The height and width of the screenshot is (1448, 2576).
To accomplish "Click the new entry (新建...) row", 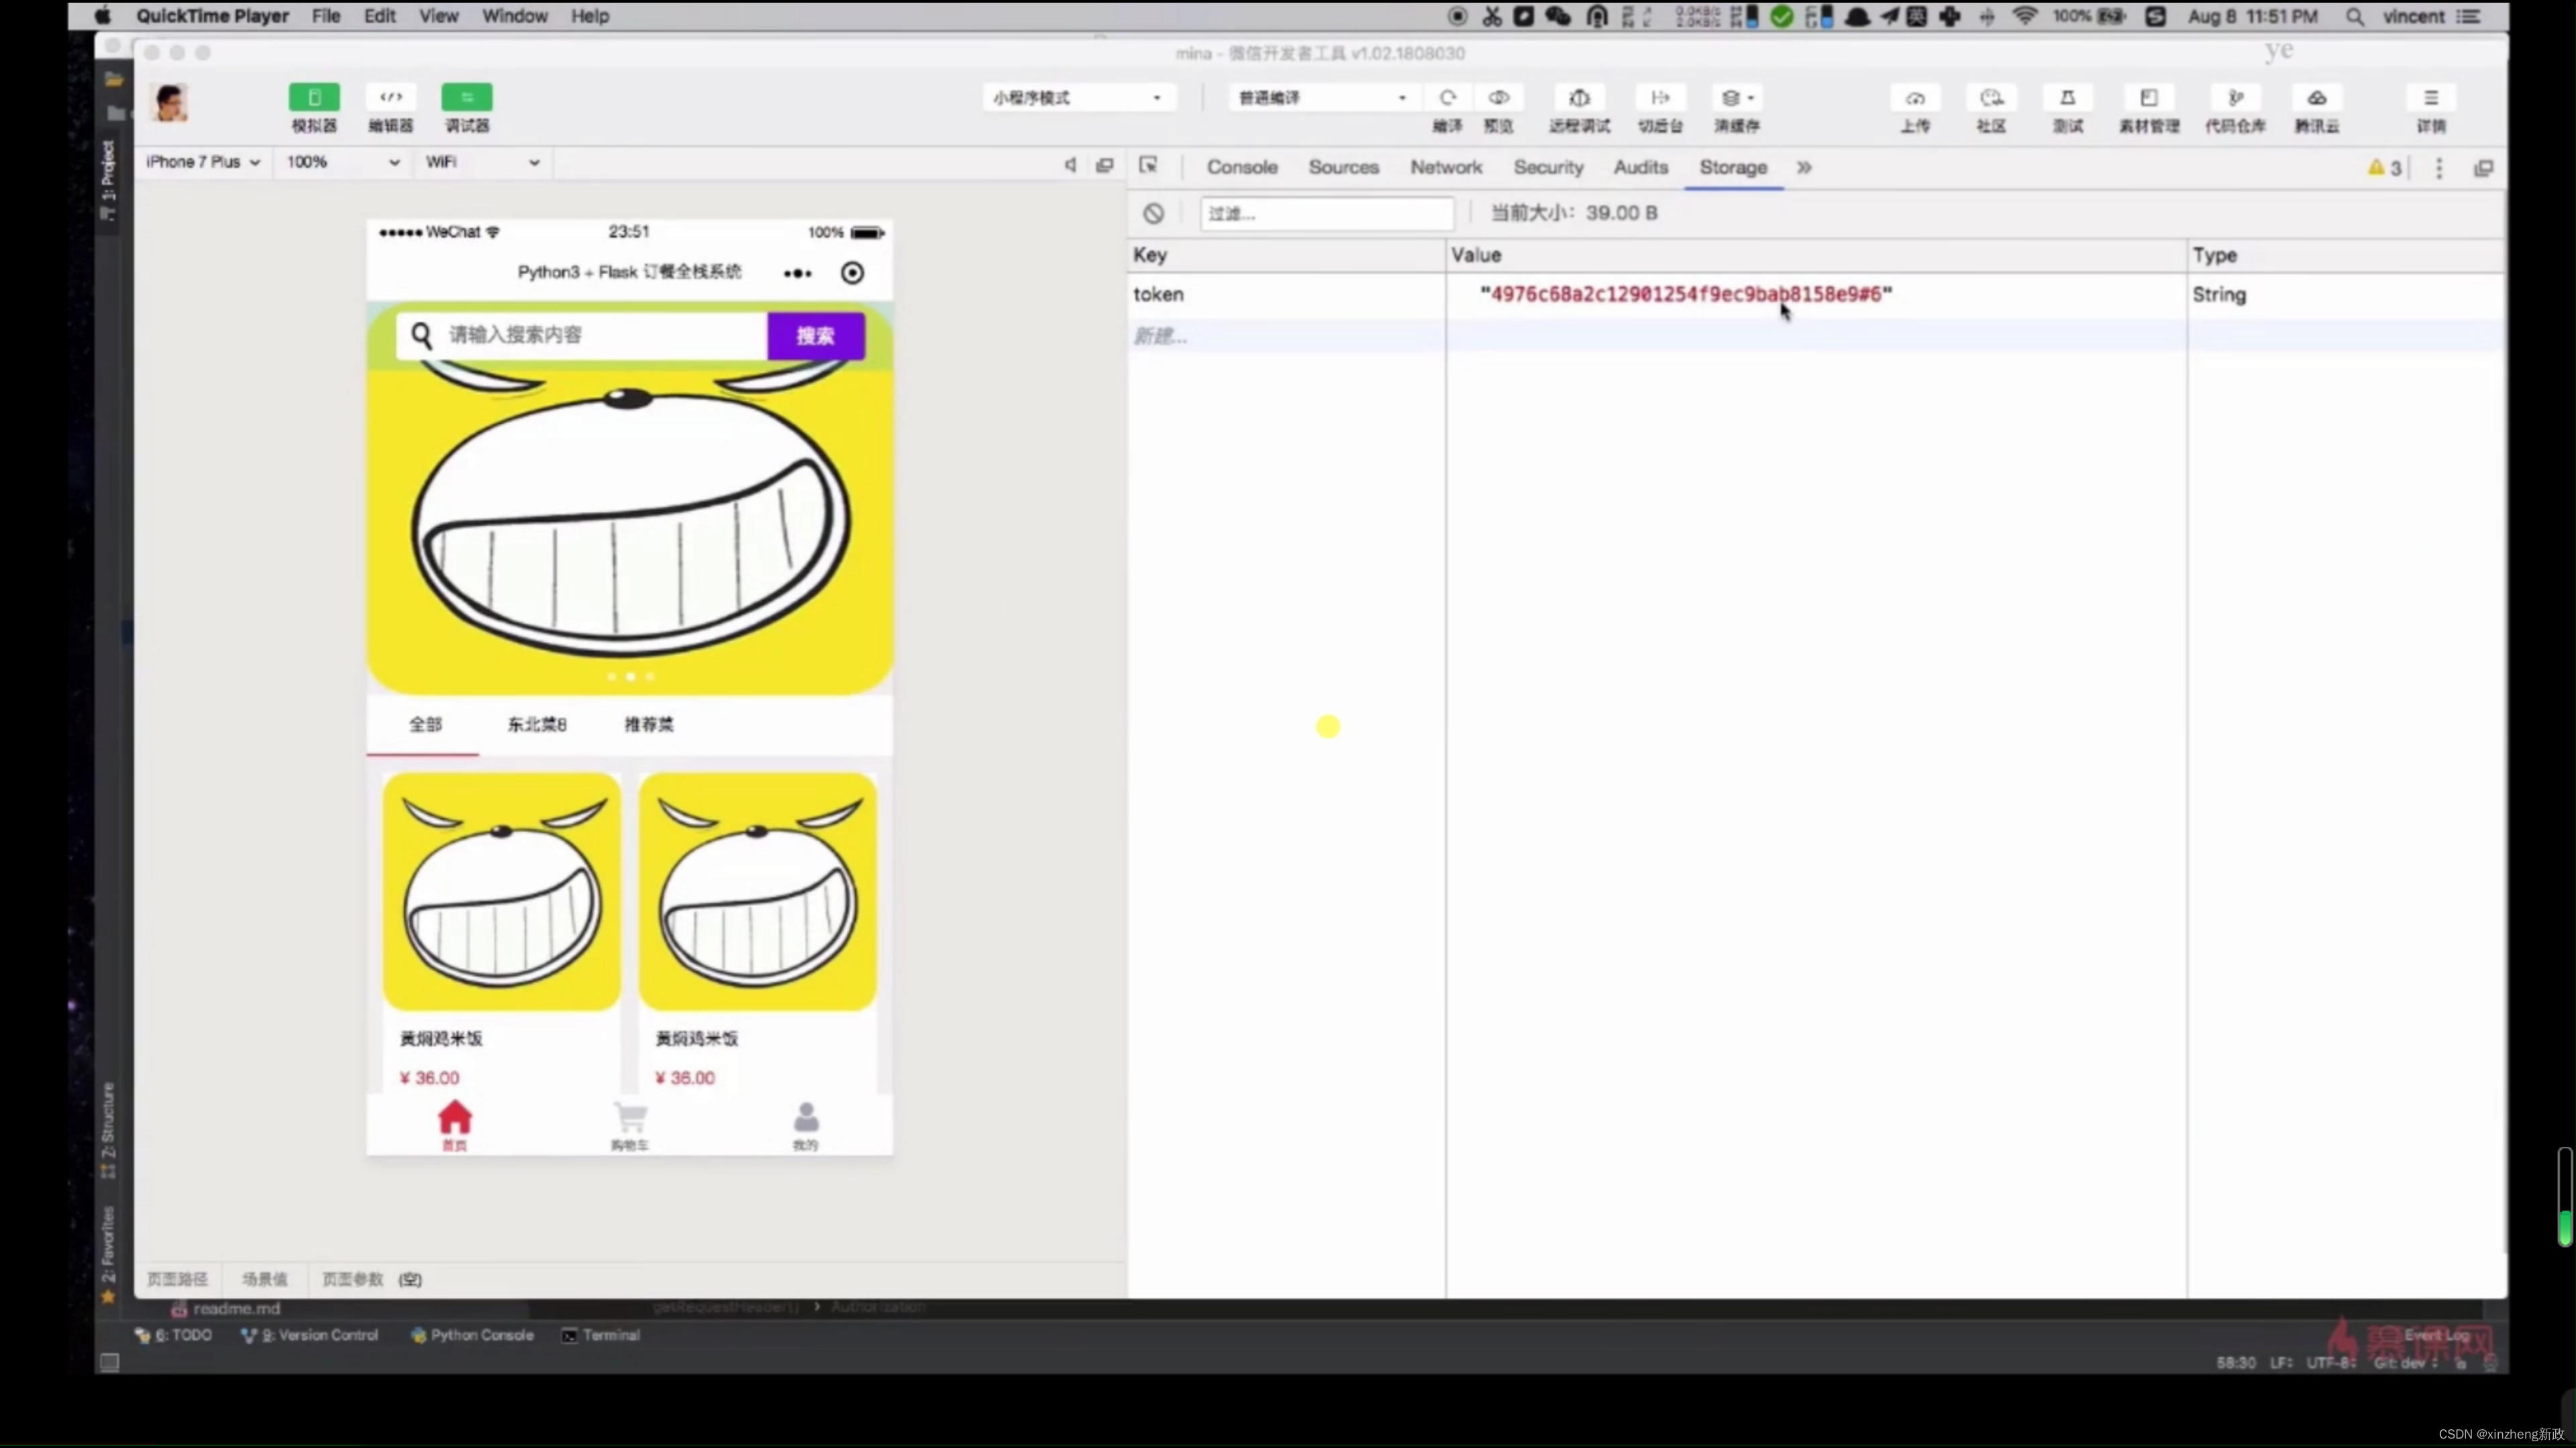I will pyautogui.click(x=1816, y=336).
